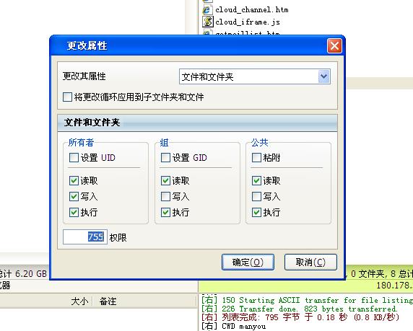Viewport: 413px width, 331px height.
Task: Uncheck owner execute (执行) permission
Action: pyautogui.click(x=74, y=212)
